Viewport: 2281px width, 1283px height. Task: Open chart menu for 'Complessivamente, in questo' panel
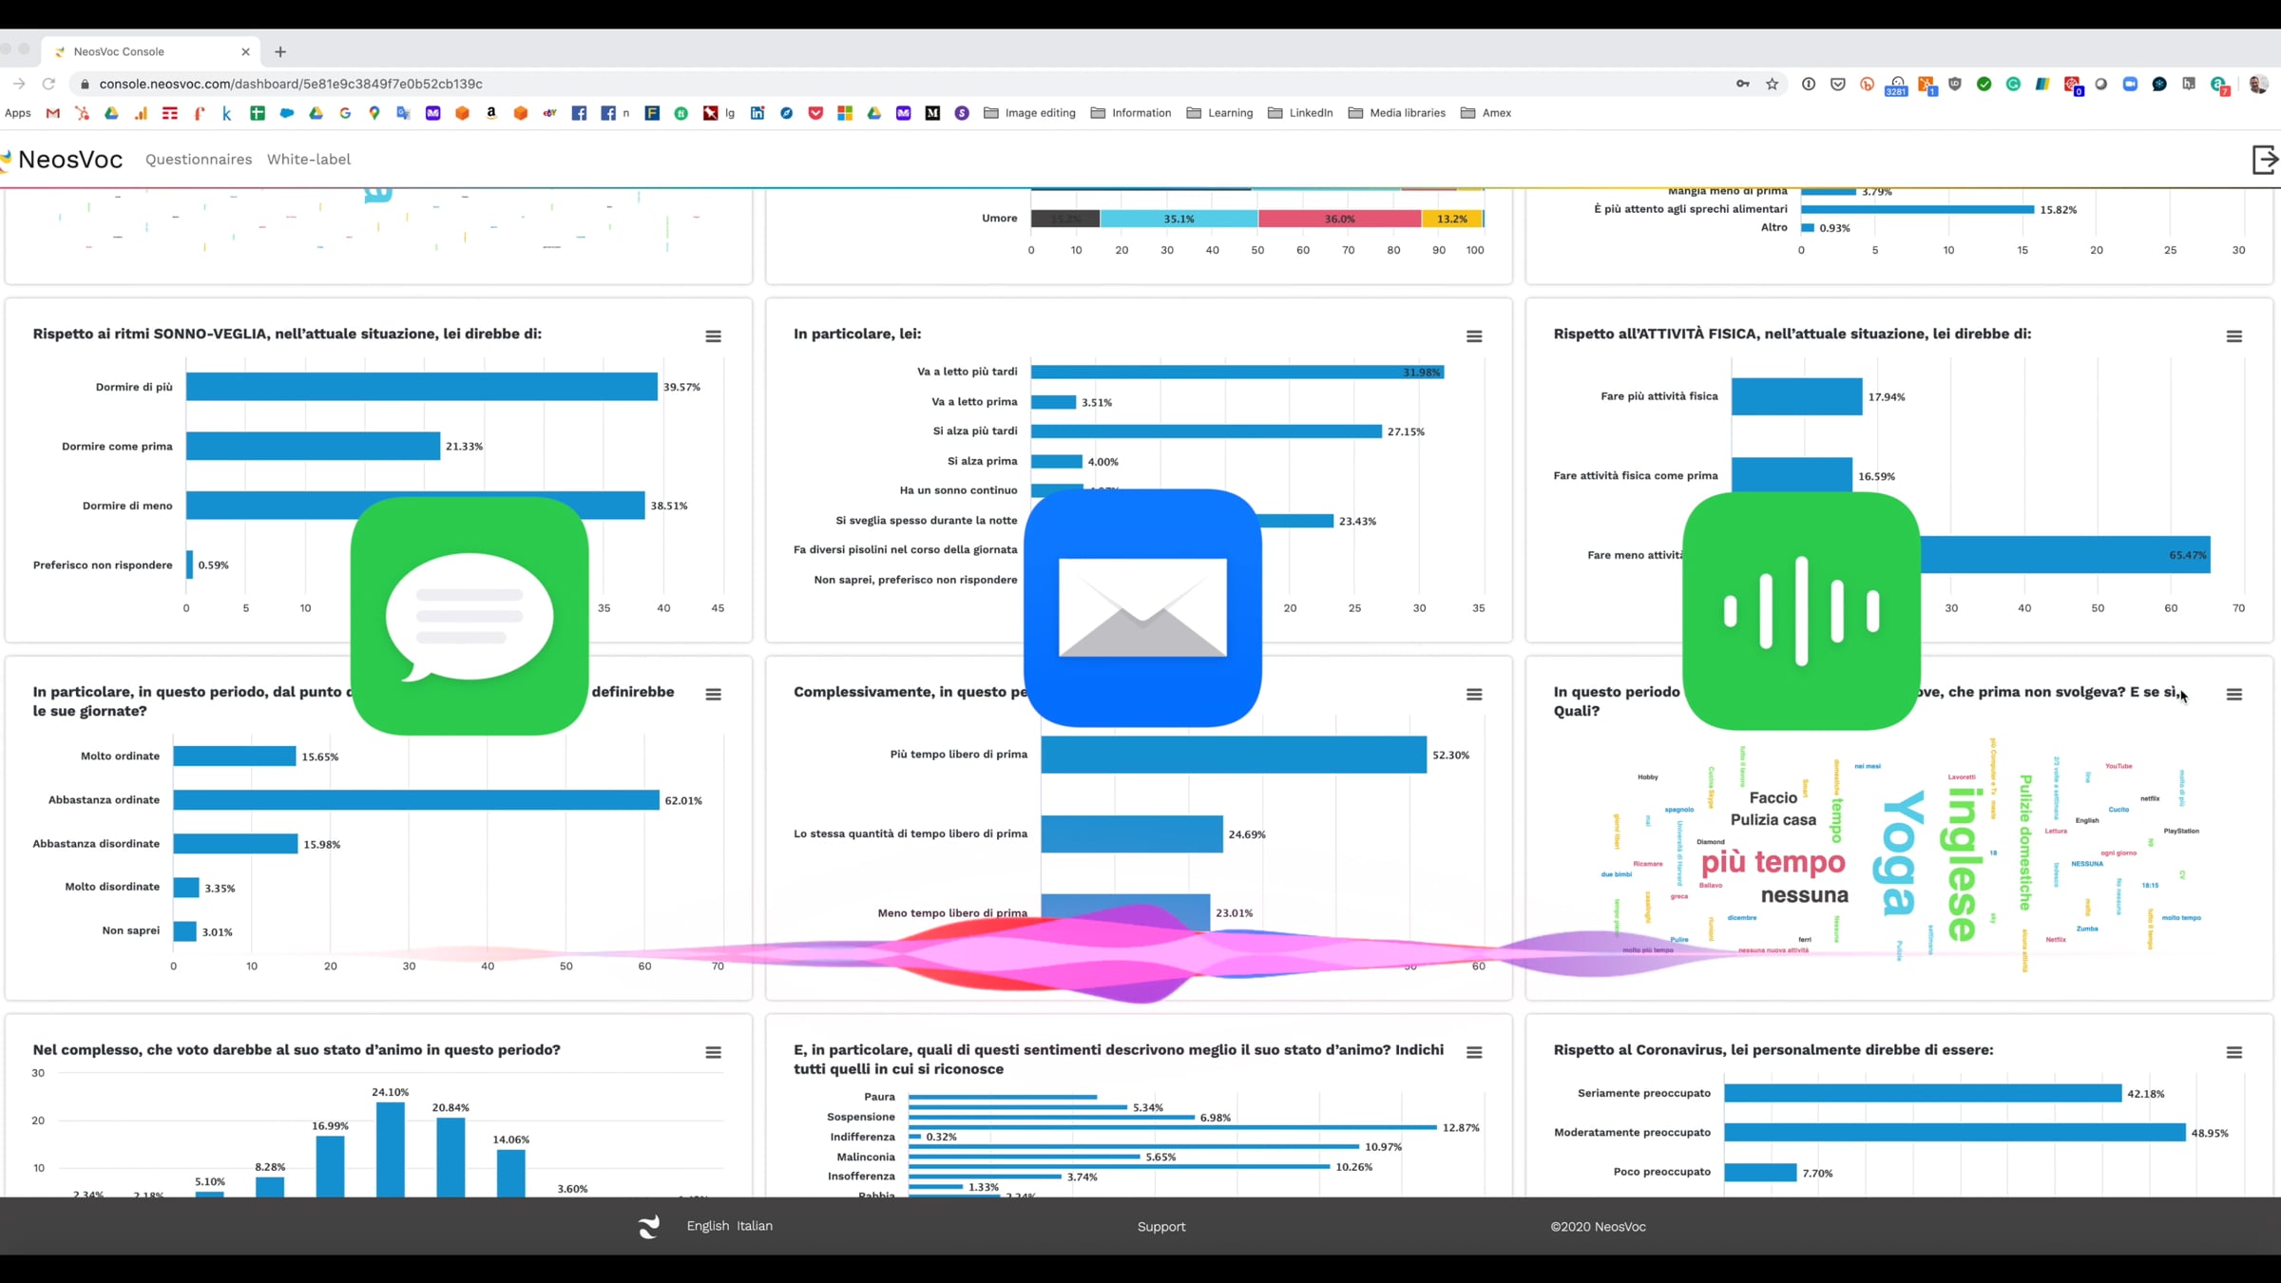1474,695
